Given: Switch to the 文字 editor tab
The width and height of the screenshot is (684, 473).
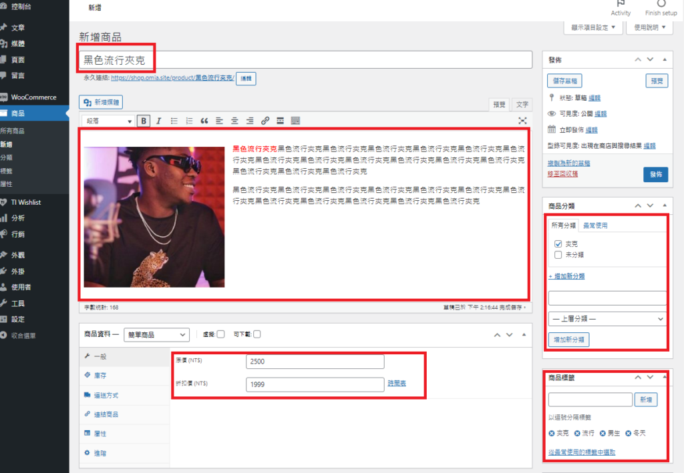Looking at the screenshot, I should (x=522, y=105).
